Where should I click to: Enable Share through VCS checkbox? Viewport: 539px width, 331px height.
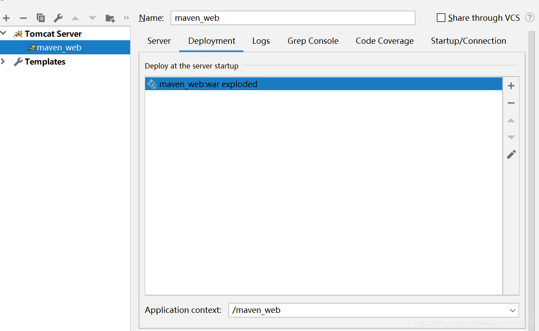(441, 18)
